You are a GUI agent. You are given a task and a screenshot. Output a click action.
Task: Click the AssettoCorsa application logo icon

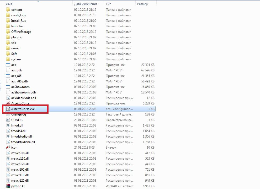coord(8,103)
